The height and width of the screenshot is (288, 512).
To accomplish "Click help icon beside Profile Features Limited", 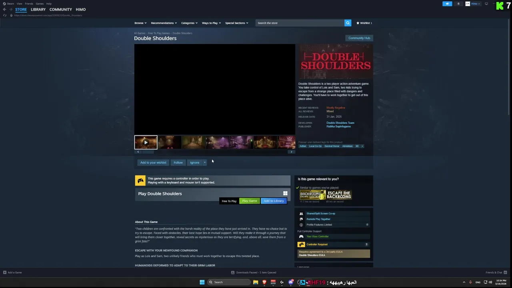I will pyautogui.click(x=367, y=225).
